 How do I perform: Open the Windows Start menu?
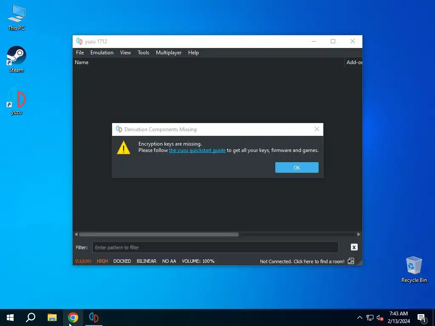click(10, 318)
